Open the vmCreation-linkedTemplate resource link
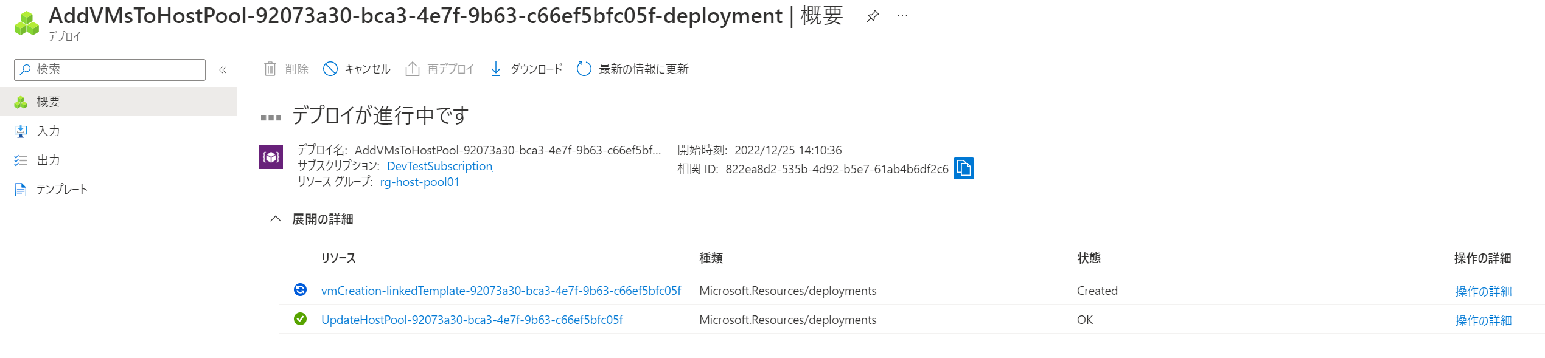Image resolution: width=1545 pixels, height=358 pixels. (501, 291)
